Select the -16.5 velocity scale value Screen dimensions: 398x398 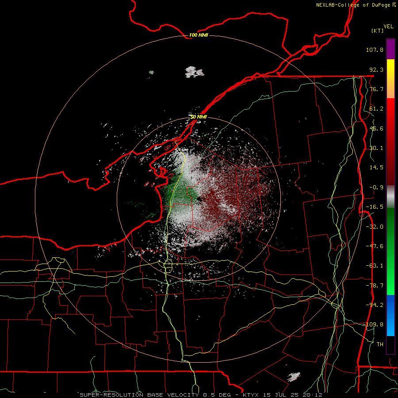(x=375, y=207)
